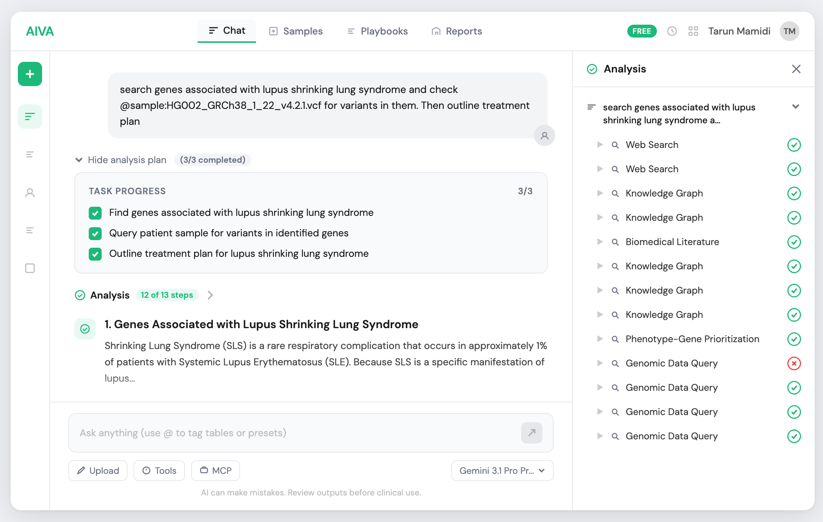Viewport: 823px width, 522px height.
Task: Open the apps grid icon in header
Action: tap(693, 31)
